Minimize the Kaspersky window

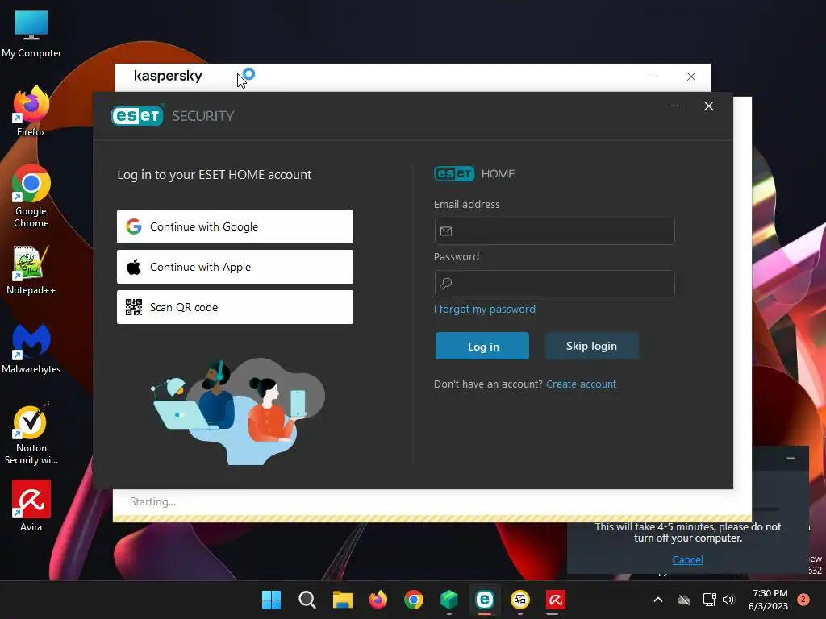click(652, 77)
